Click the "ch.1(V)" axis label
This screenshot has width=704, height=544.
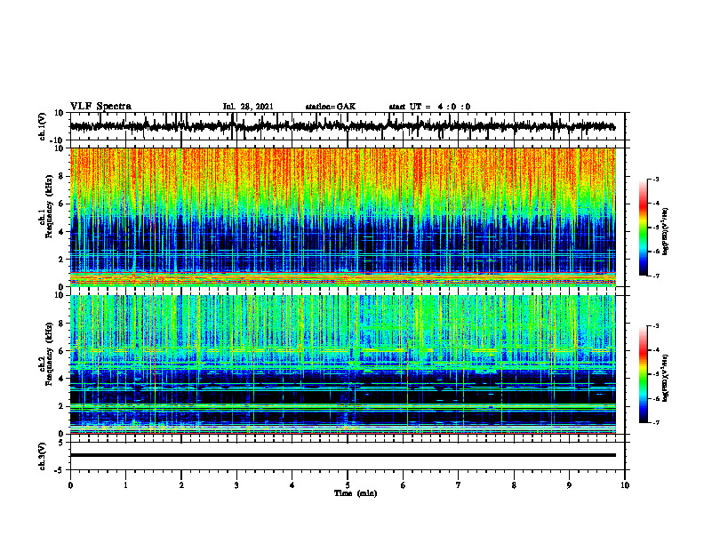coord(43,126)
